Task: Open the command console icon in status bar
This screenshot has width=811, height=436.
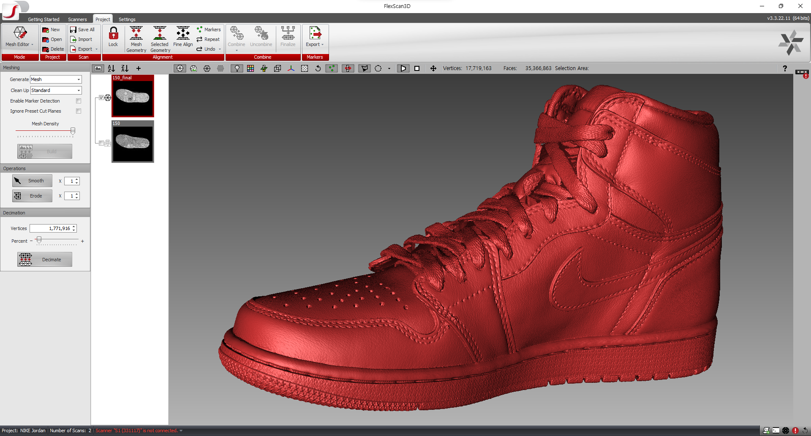Action: point(776,431)
